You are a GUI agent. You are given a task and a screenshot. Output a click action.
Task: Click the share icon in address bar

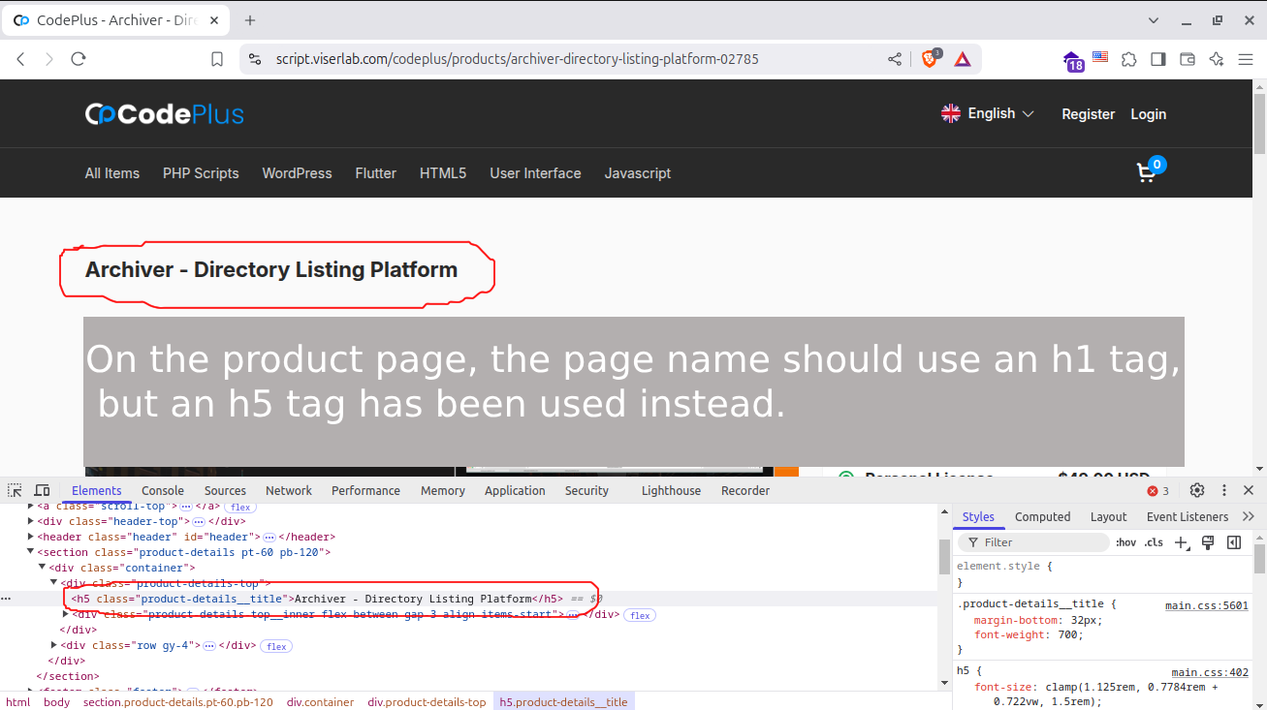pyautogui.click(x=895, y=59)
